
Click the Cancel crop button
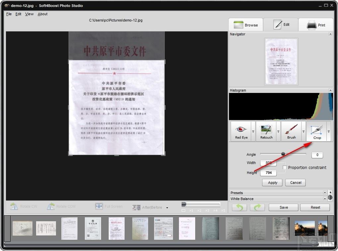coord(296,183)
